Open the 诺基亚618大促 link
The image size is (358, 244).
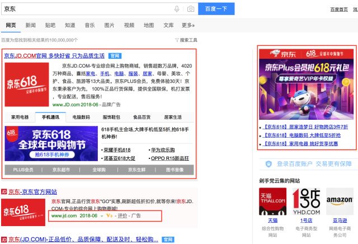click(x=119, y=158)
